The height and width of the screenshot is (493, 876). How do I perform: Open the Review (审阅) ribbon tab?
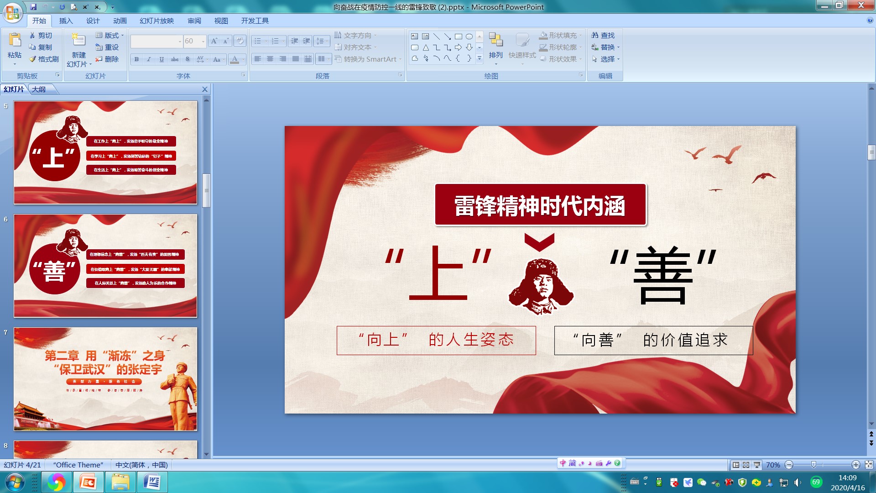[x=194, y=21]
